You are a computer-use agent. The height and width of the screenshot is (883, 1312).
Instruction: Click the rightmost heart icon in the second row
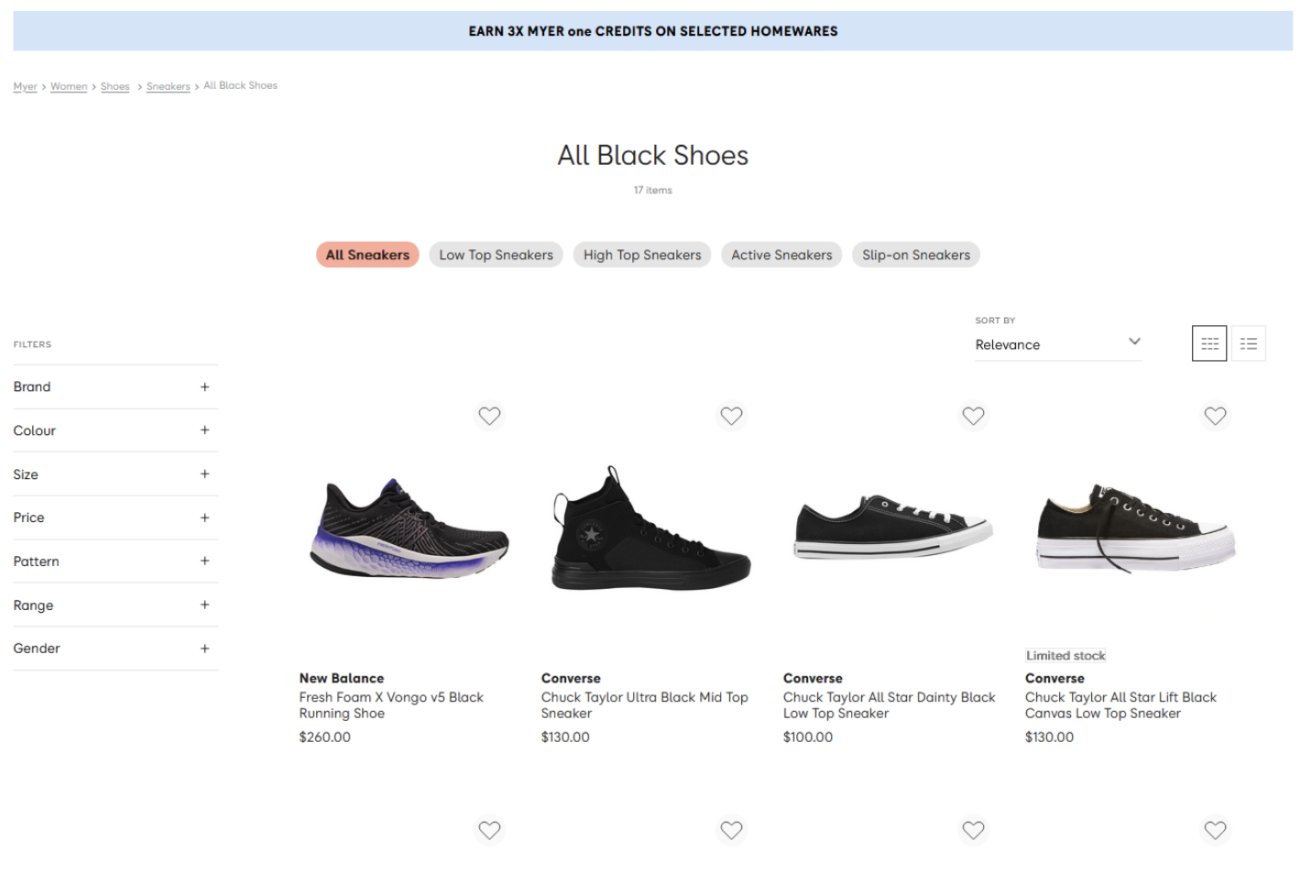click(x=1215, y=830)
